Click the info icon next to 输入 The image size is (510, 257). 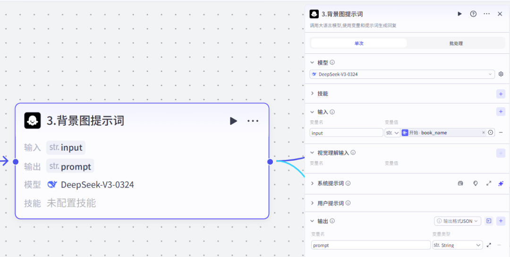point(332,112)
